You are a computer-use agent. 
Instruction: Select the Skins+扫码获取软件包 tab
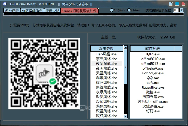point(79,11)
